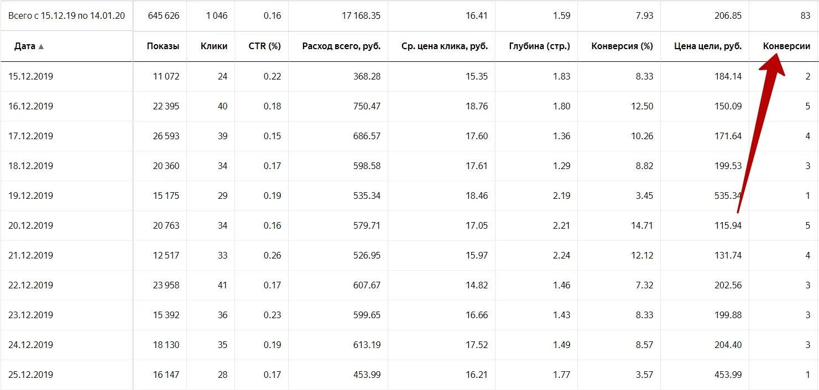Click the Конверсии column header
The height and width of the screenshot is (390, 819).
[x=786, y=46]
